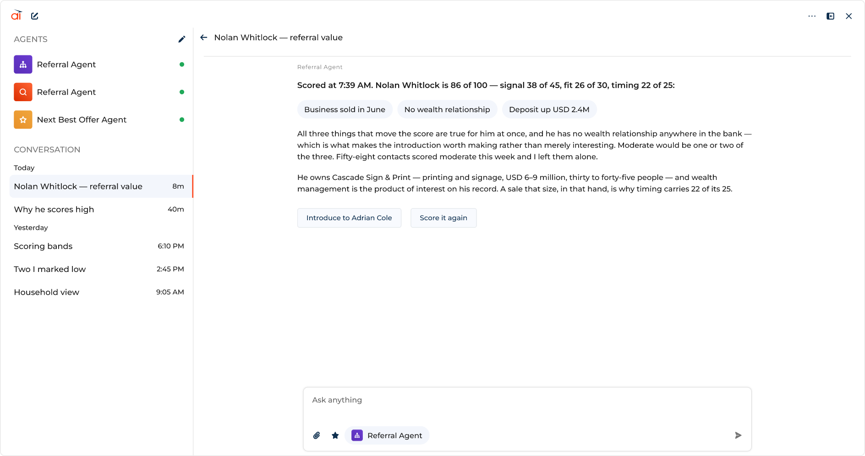
Task: Send the message with arrow icon
Action: (738, 435)
